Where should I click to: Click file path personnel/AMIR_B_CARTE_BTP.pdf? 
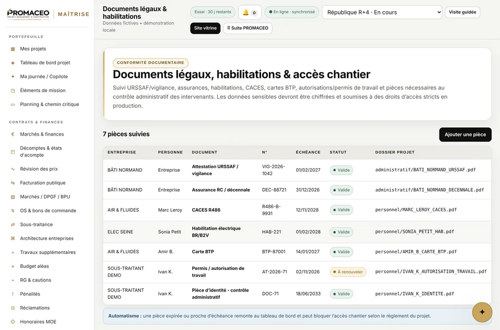coord(416,252)
